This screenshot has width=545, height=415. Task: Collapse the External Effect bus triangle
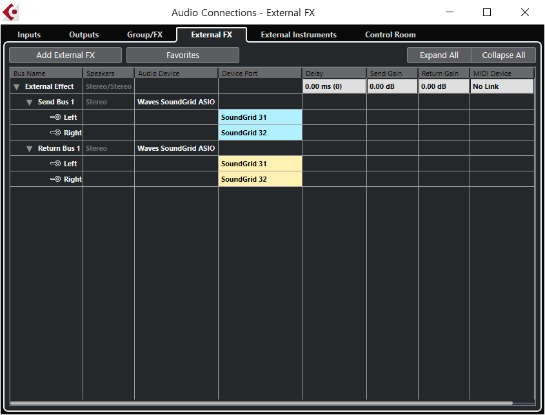16,87
